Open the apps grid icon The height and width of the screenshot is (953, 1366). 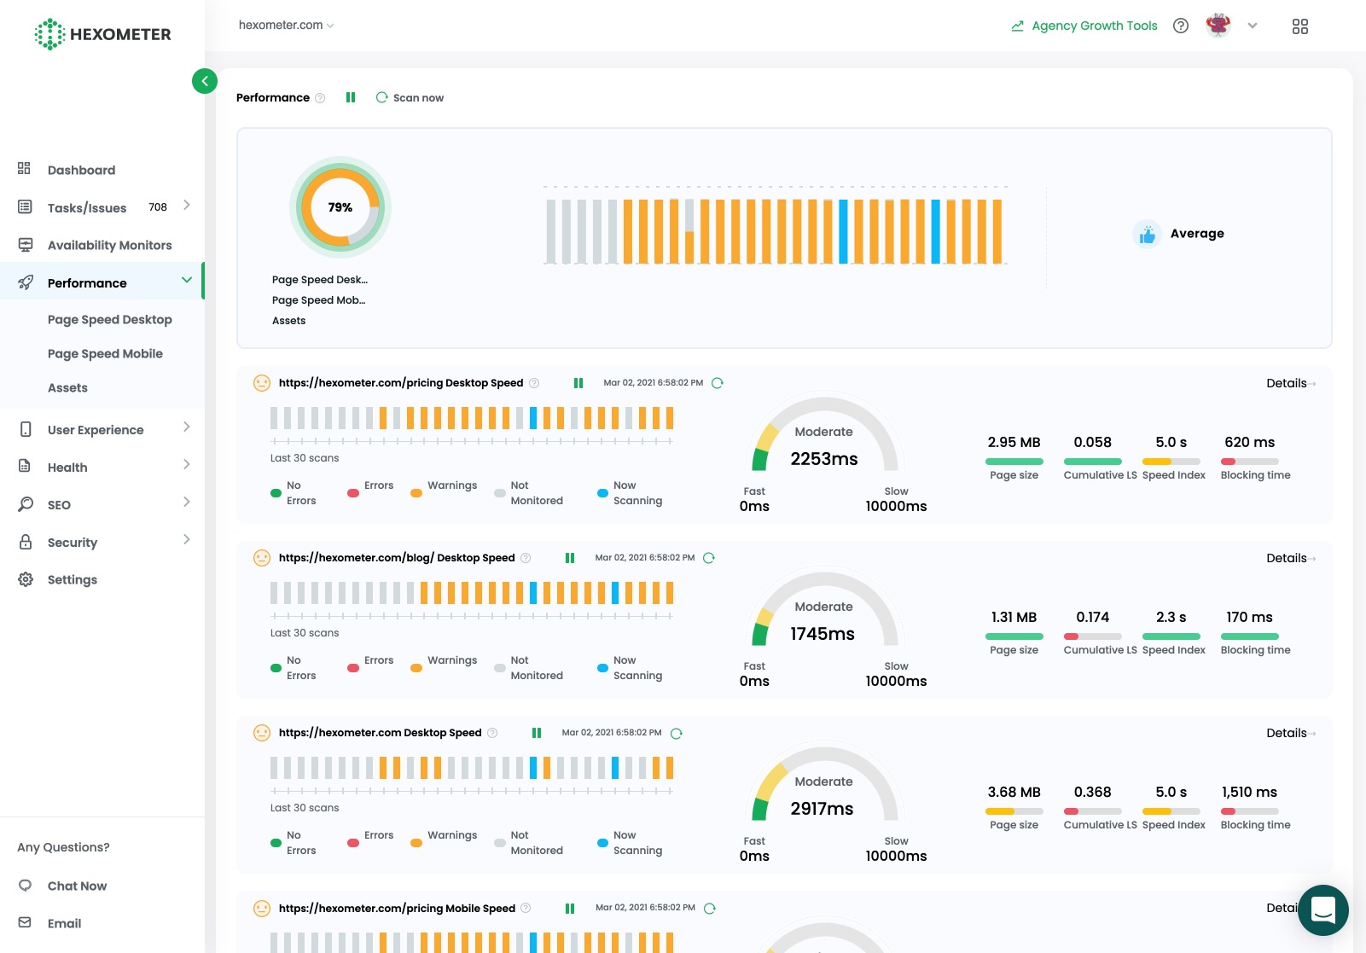(1299, 26)
